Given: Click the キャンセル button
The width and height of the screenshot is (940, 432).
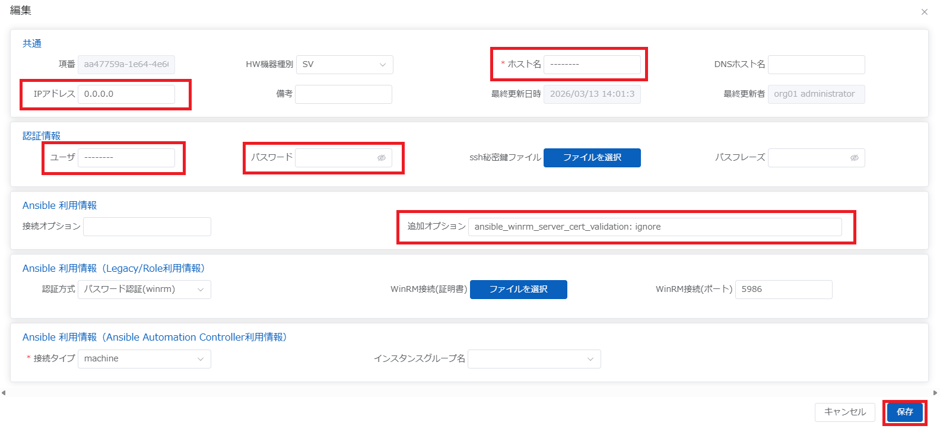Looking at the screenshot, I should pyautogui.click(x=845, y=412).
